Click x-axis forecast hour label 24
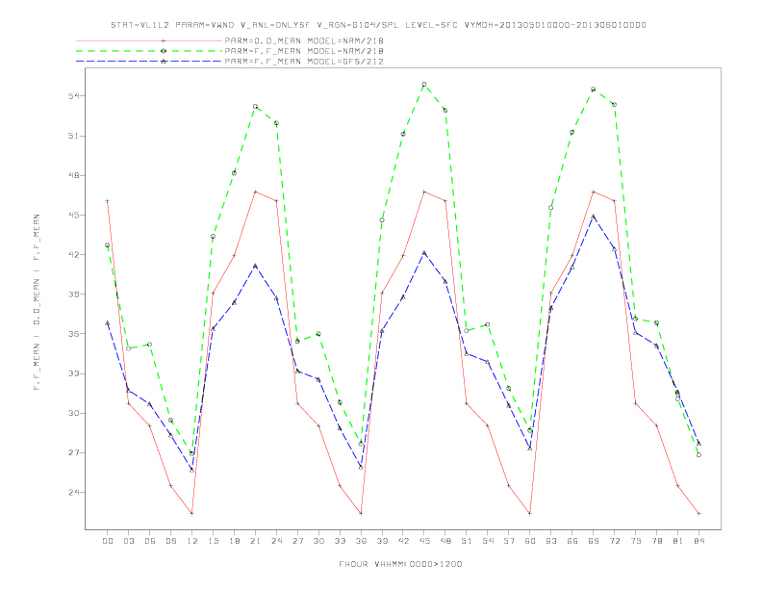 point(276,541)
